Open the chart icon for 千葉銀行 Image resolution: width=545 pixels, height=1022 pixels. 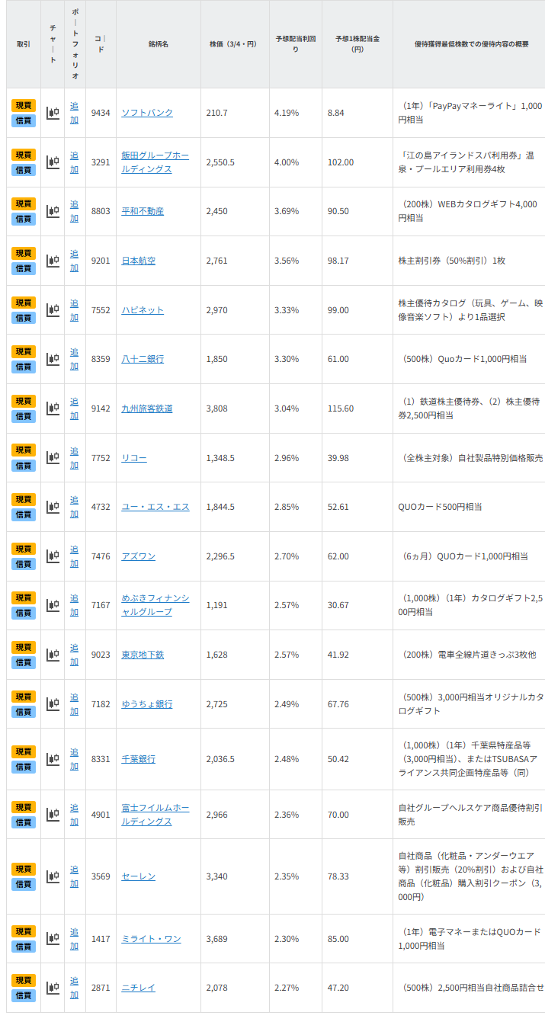[53, 759]
